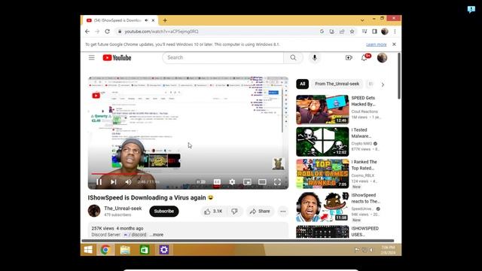482x271 pixels.
Task: Mute tab via speaker icon
Action: 146,20
